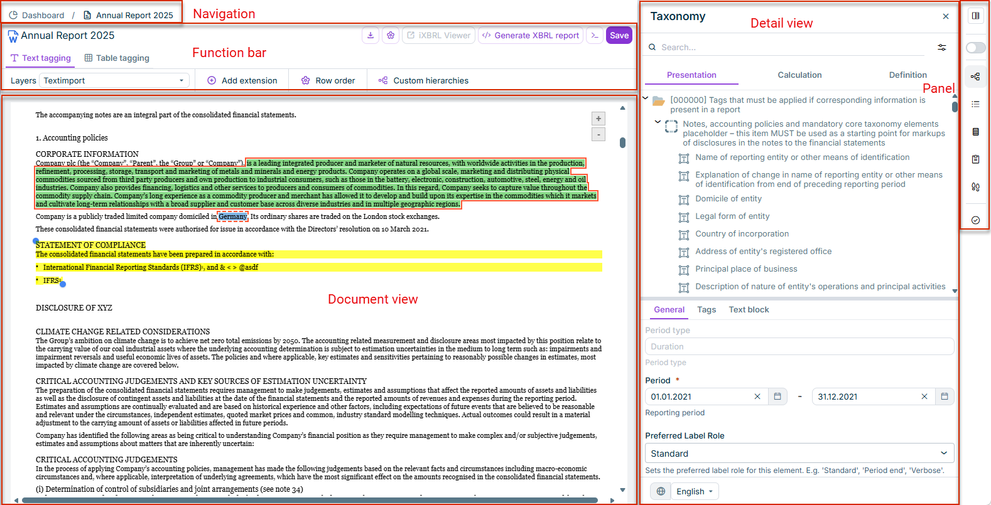Open calendar for period start date
The image size is (991, 505).
(x=777, y=396)
